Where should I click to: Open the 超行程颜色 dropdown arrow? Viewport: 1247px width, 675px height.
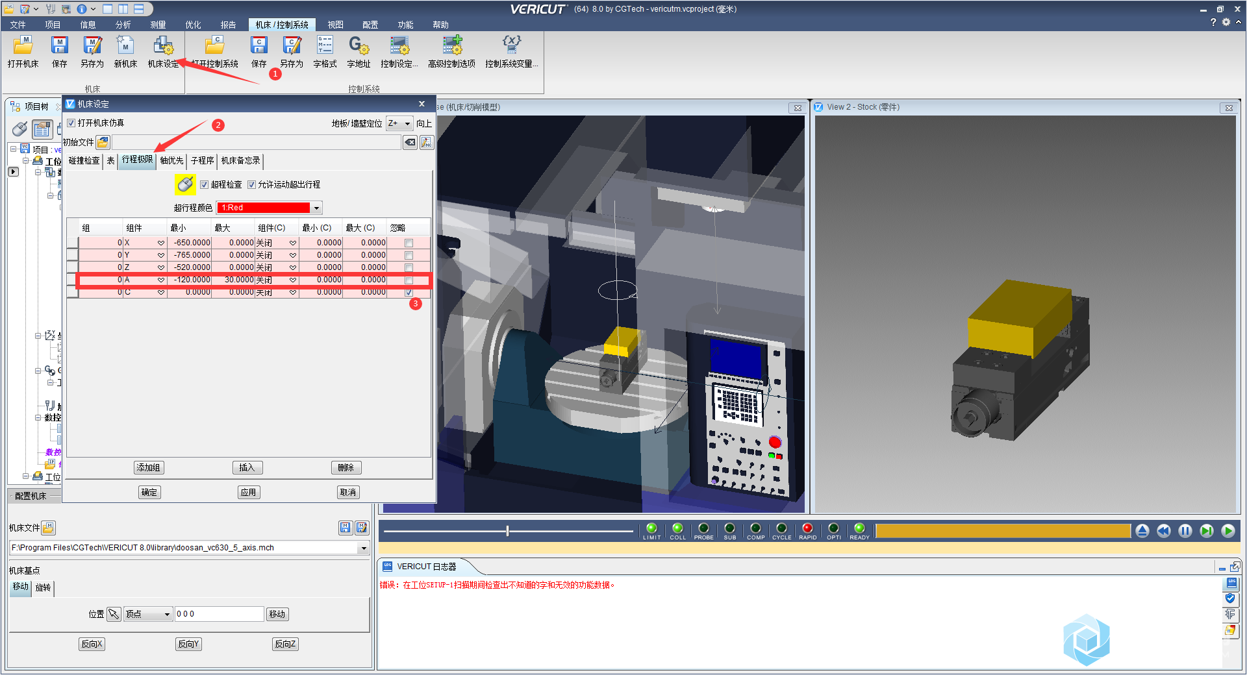click(316, 208)
